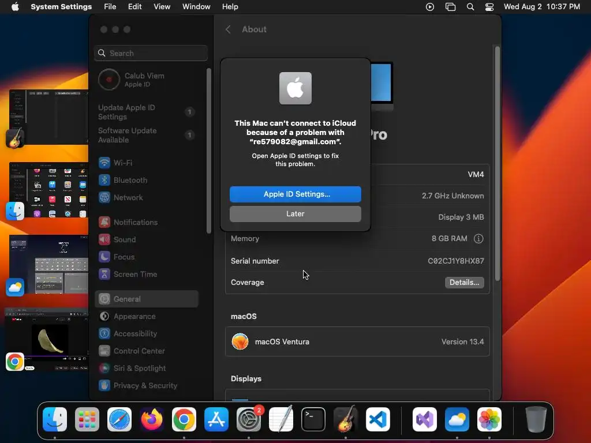Screen dimensions: 591x443
Task: Select the GarageBand Stage Manager thumbnail
Action: (x=48, y=117)
